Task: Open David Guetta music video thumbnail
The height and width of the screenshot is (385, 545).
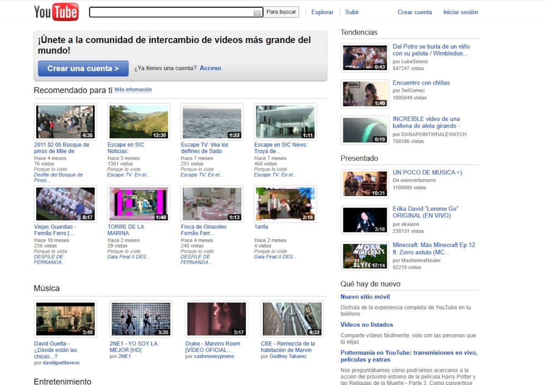Action: click(x=65, y=319)
